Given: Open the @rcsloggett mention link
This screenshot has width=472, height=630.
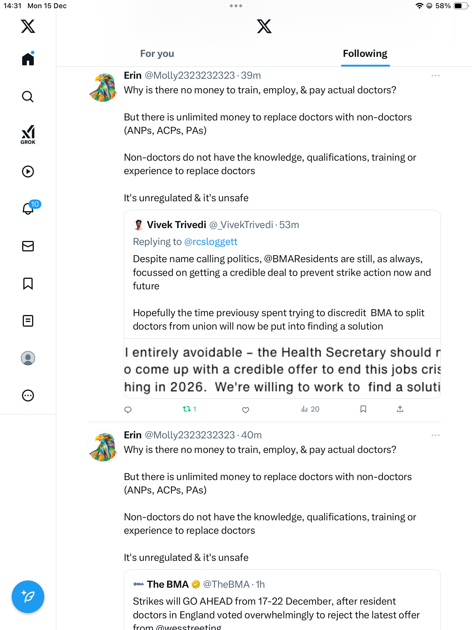Looking at the screenshot, I should (211, 242).
